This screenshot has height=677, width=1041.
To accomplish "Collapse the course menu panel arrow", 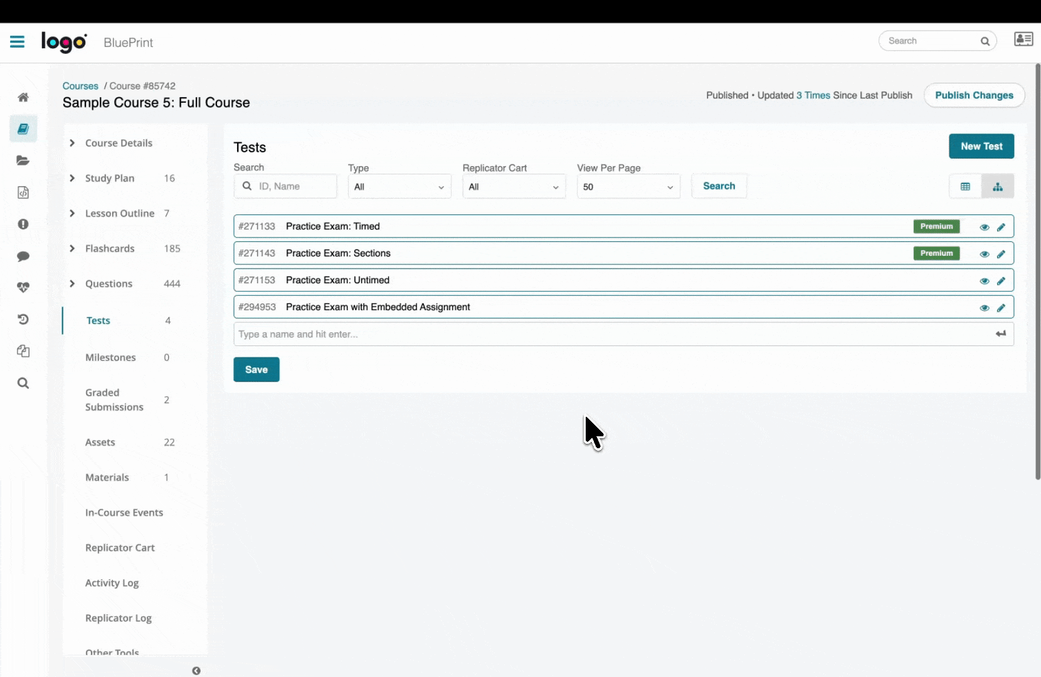I will click(196, 671).
